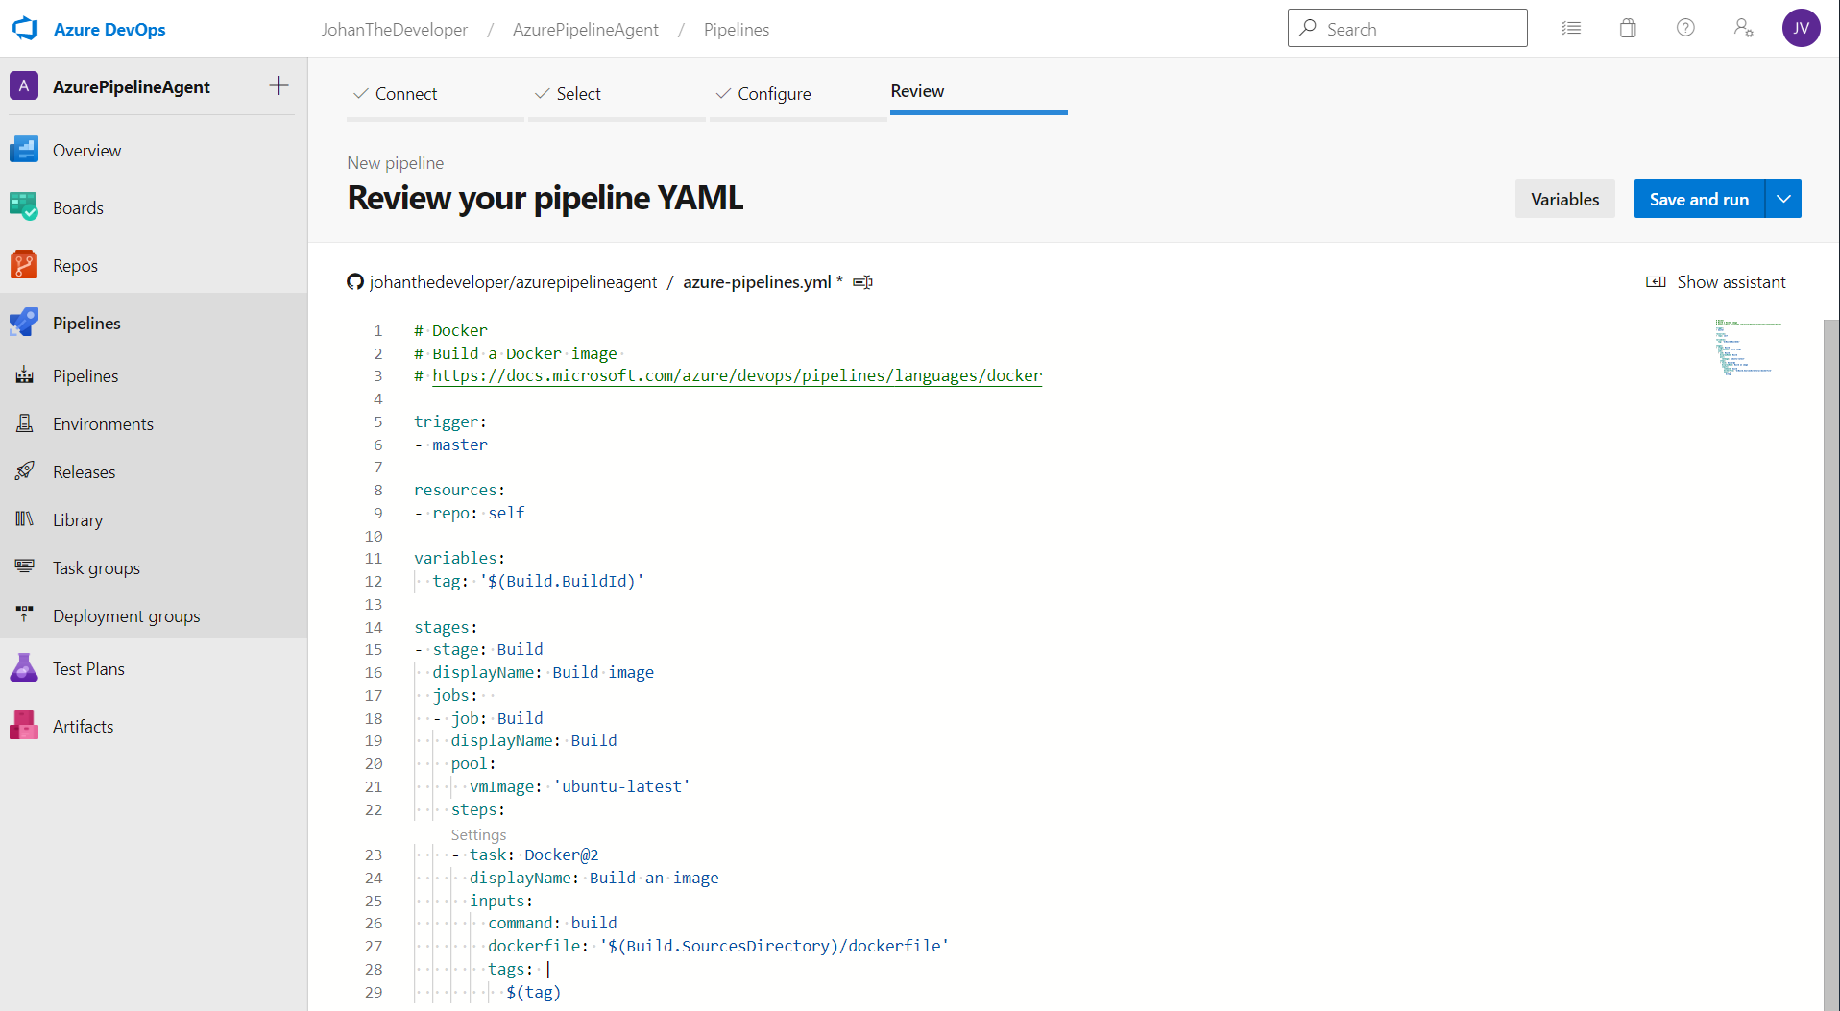Open Test Plans in the sidebar menu
Viewport: 1840px width, 1011px height.
pos(154,668)
